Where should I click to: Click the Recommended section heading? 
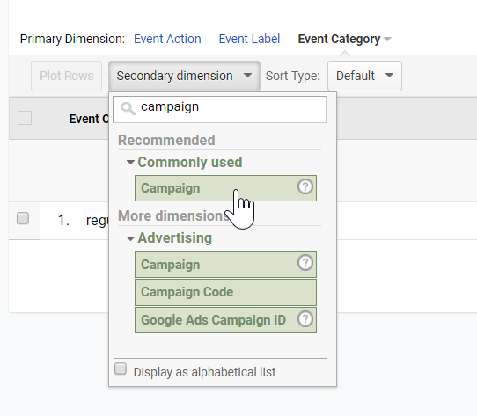tap(166, 140)
